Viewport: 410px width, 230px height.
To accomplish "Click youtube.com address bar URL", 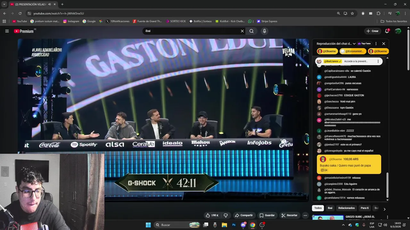I will [59, 13].
